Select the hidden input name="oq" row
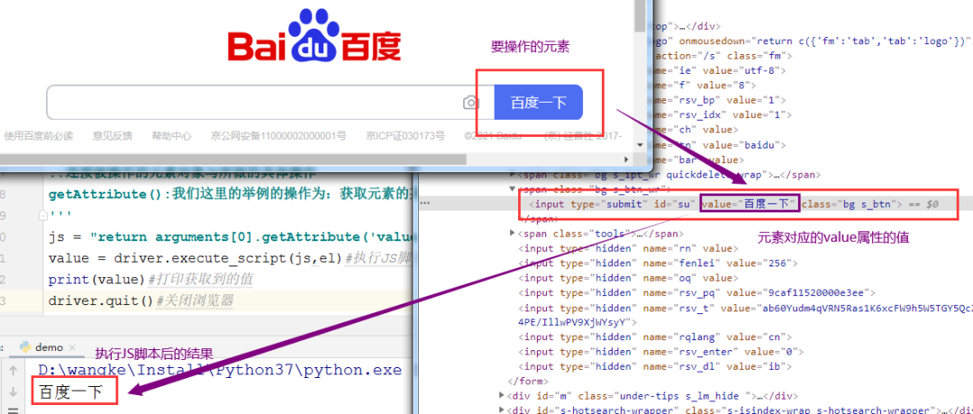The width and height of the screenshot is (973, 414). (x=627, y=278)
